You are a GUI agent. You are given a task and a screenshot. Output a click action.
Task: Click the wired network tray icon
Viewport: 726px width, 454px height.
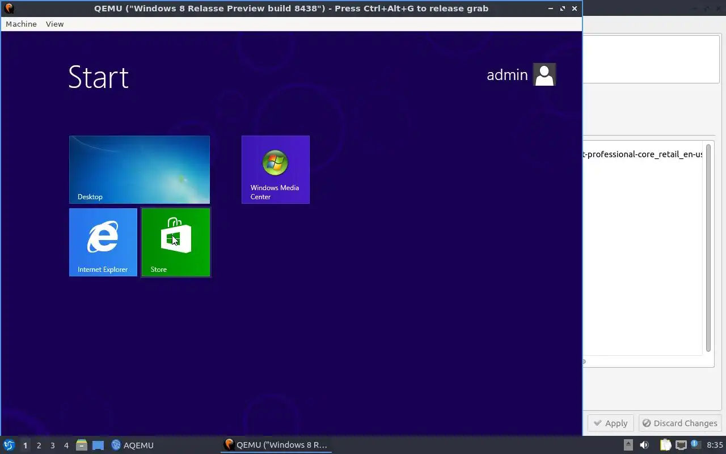(681, 445)
